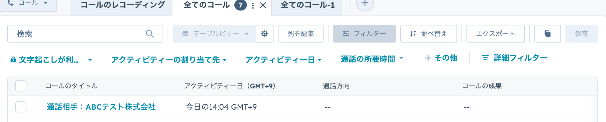The image size is (606, 122).
Task: Open the テーブルビュー dropdown
Action: (x=214, y=34)
